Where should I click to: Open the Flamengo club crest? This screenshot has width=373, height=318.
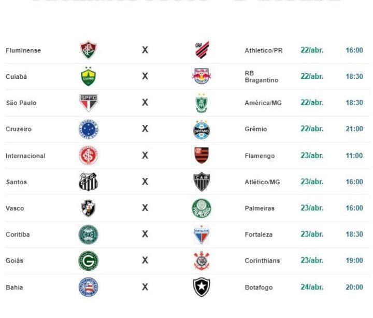202,156
